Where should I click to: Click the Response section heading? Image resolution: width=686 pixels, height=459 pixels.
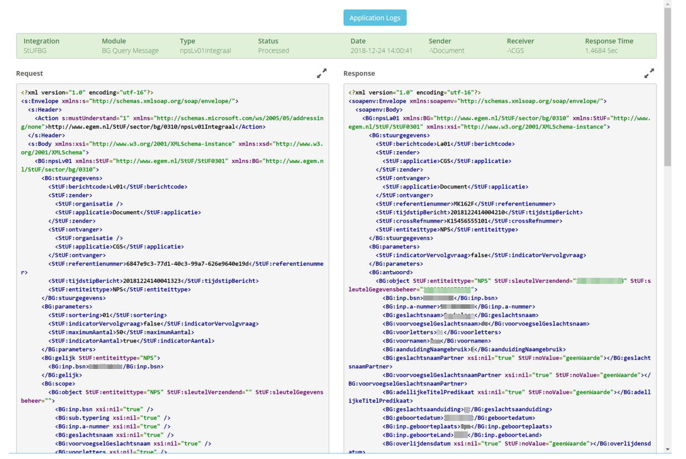click(359, 73)
